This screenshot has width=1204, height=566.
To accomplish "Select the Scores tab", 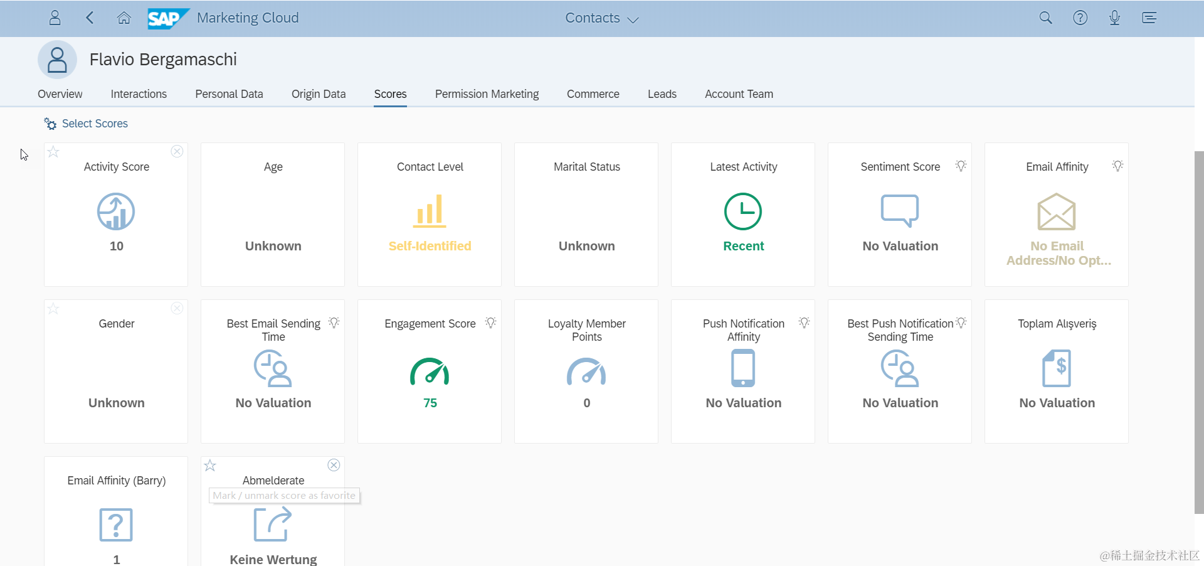I will coord(390,94).
